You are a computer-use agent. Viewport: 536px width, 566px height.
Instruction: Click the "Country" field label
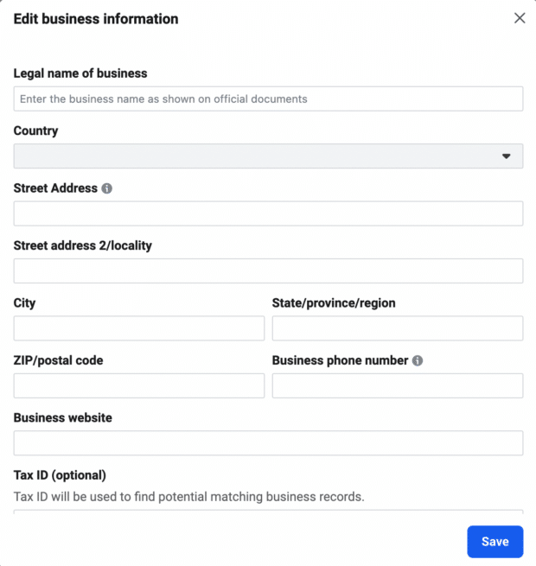pyautogui.click(x=36, y=131)
